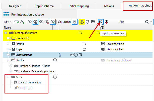Image resolution: width=154 pixels, height=101 pixels.
Task: Click the refresh arrow icon
Action: (88, 22)
